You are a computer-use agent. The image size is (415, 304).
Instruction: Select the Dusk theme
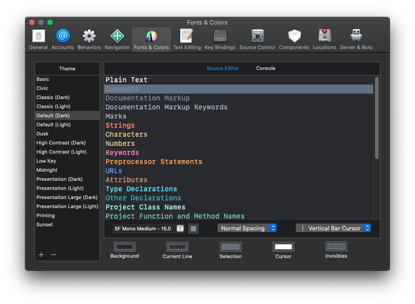pos(67,134)
